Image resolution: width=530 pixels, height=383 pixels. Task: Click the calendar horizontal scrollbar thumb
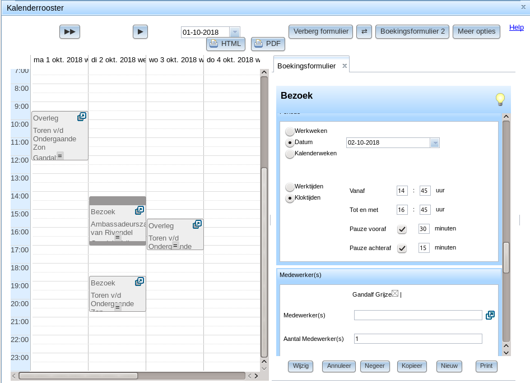78,376
